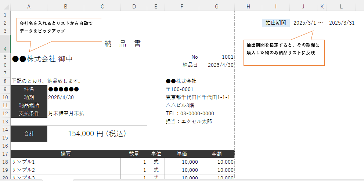Click the 金額 table header

point(217,153)
